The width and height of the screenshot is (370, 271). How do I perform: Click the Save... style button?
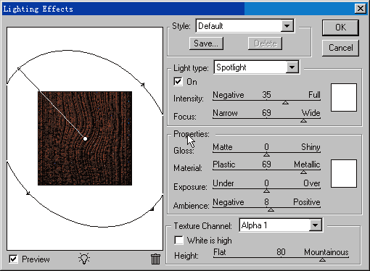(x=206, y=43)
